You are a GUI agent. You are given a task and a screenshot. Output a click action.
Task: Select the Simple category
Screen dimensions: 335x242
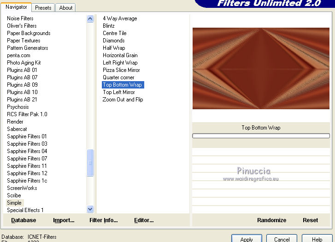click(x=14, y=203)
